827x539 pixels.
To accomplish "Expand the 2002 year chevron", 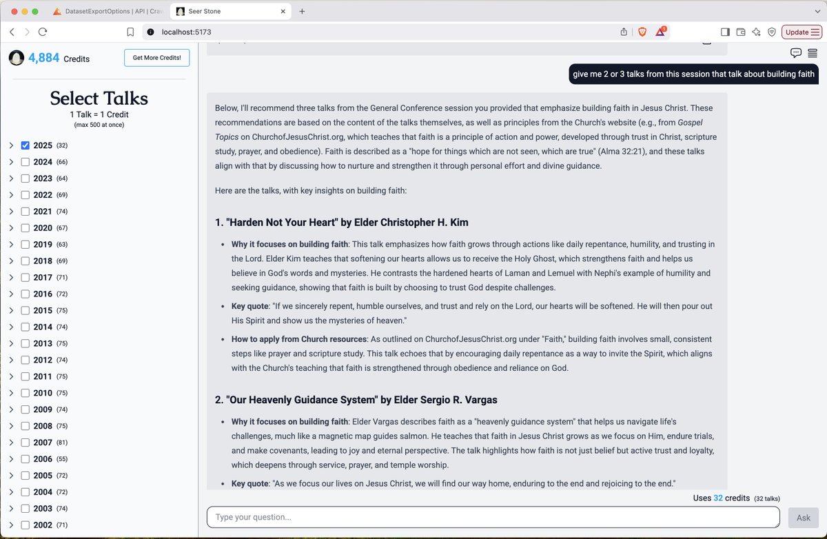I will (11, 525).
